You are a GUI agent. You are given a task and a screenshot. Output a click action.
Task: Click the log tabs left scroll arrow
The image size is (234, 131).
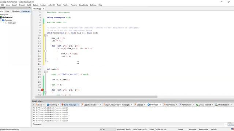pos(33,104)
